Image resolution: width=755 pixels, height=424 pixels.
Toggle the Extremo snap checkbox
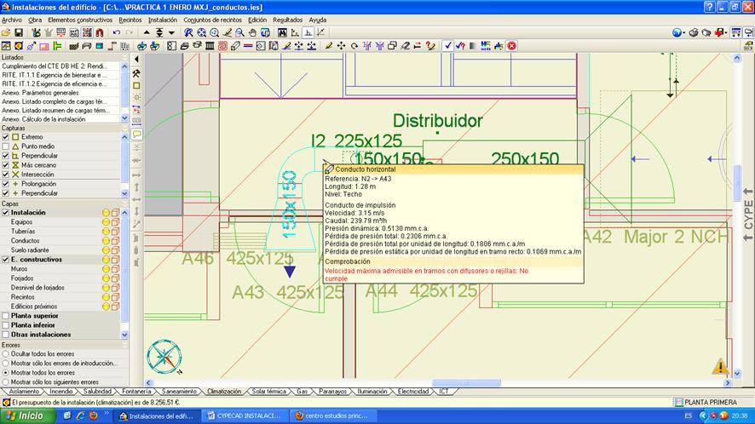click(x=6, y=137)
